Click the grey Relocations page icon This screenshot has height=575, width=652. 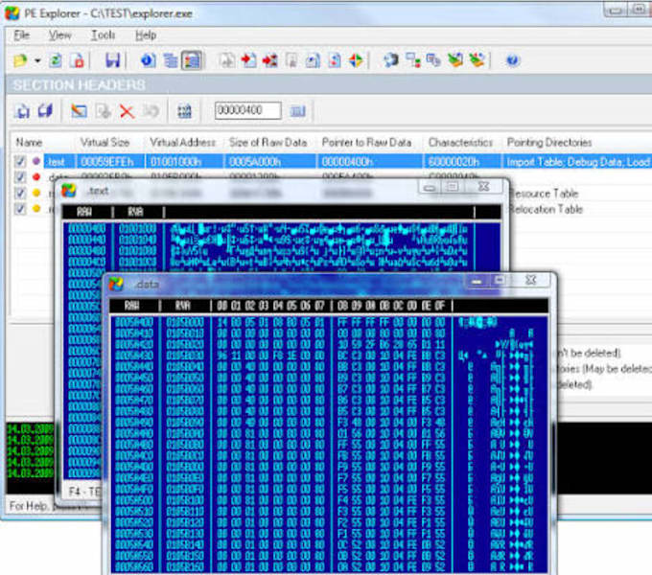click(x=291, y=60)
